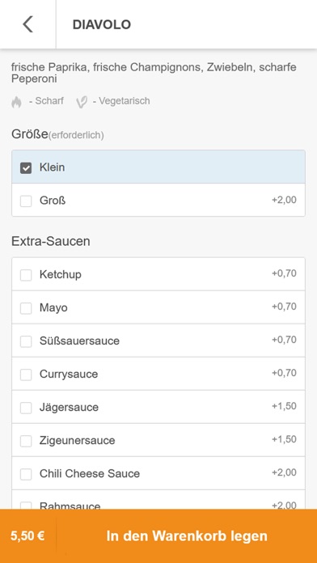Add Currysauce via its checkbox
317x563 pixels.
[26, 375]
